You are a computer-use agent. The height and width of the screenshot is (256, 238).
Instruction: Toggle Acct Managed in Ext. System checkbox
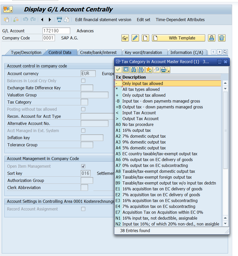83,131
